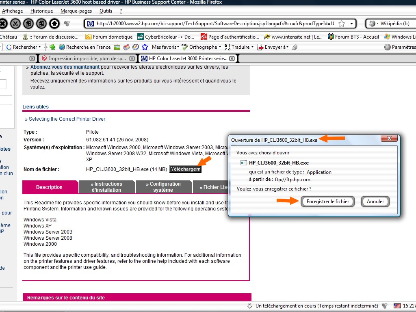Click the blue star icon beside Mes favoris
This screenshot has height=312, width=416.
pos(144,47)
